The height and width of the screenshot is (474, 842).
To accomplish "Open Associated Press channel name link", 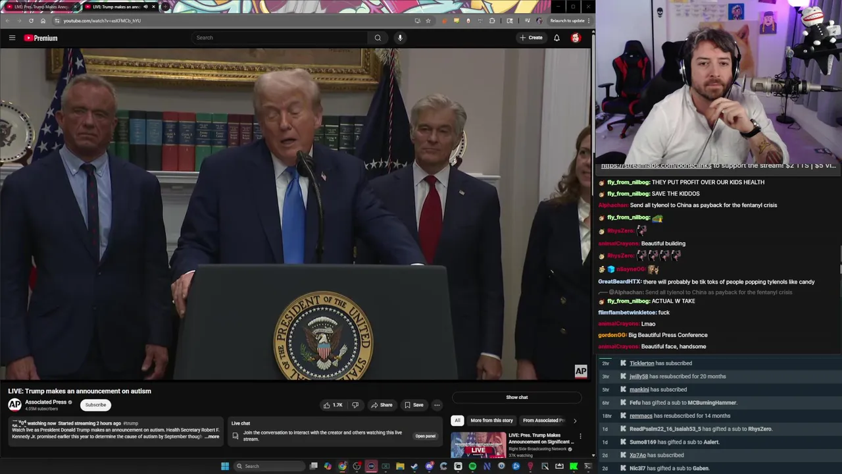I will pyautogui.click(x=46, y=402).
